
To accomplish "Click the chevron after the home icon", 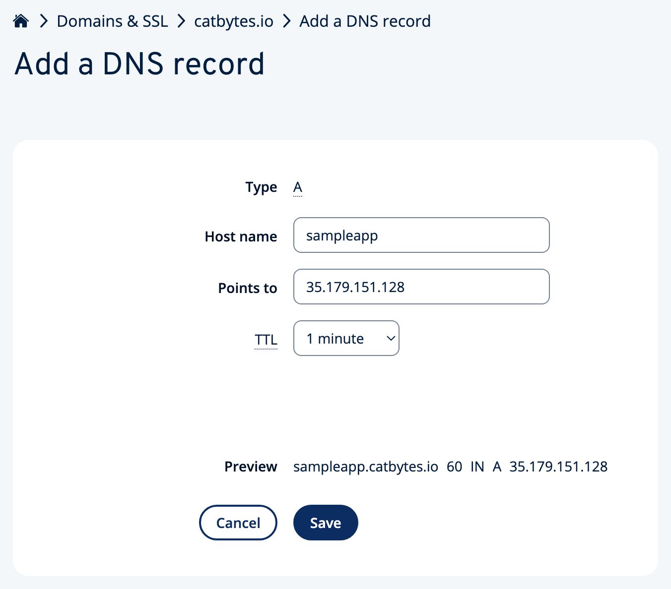I will point(43,21).
